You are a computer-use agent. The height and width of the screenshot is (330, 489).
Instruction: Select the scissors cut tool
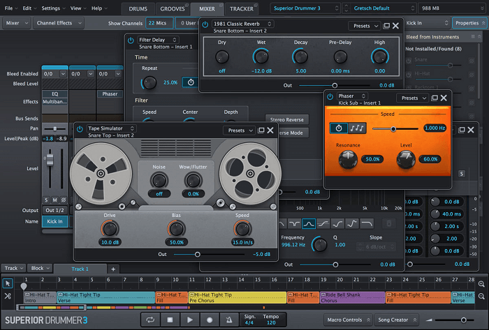[8, 296]
